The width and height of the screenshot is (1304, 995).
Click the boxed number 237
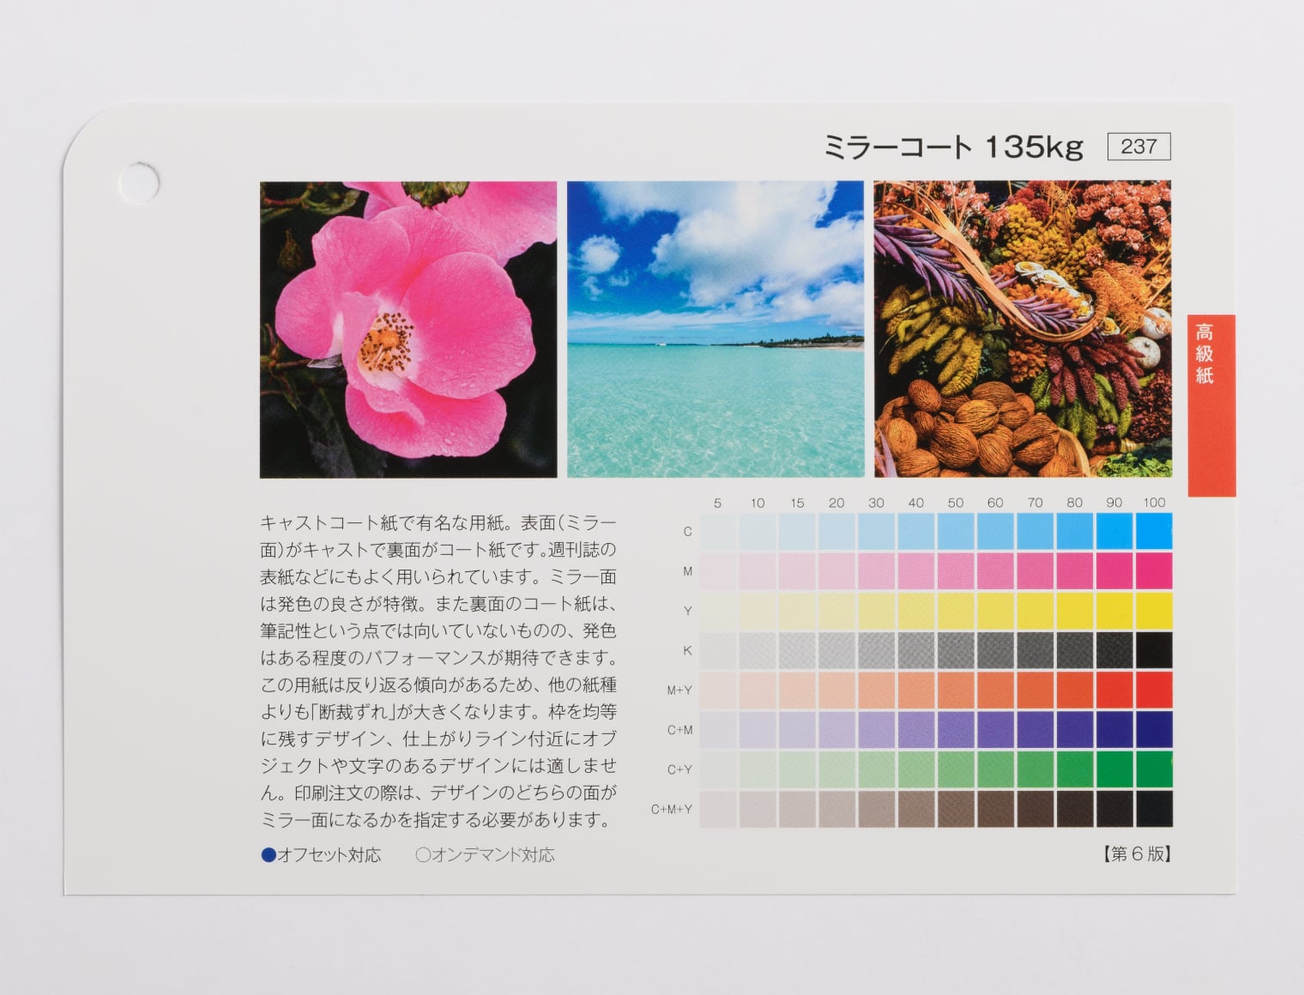(x=1138, y=147)
